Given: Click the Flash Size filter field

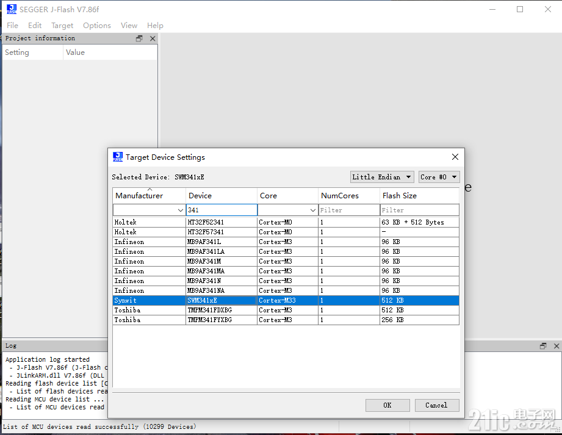Looking at the screenshot, I should (x=419, y=210).
